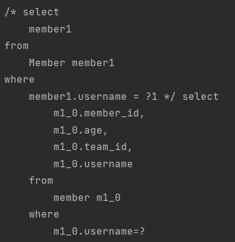Click the */ comment closing marker
Image resolution: width=235 pixels, height=242 pixels.
click(x=170, y=96)
